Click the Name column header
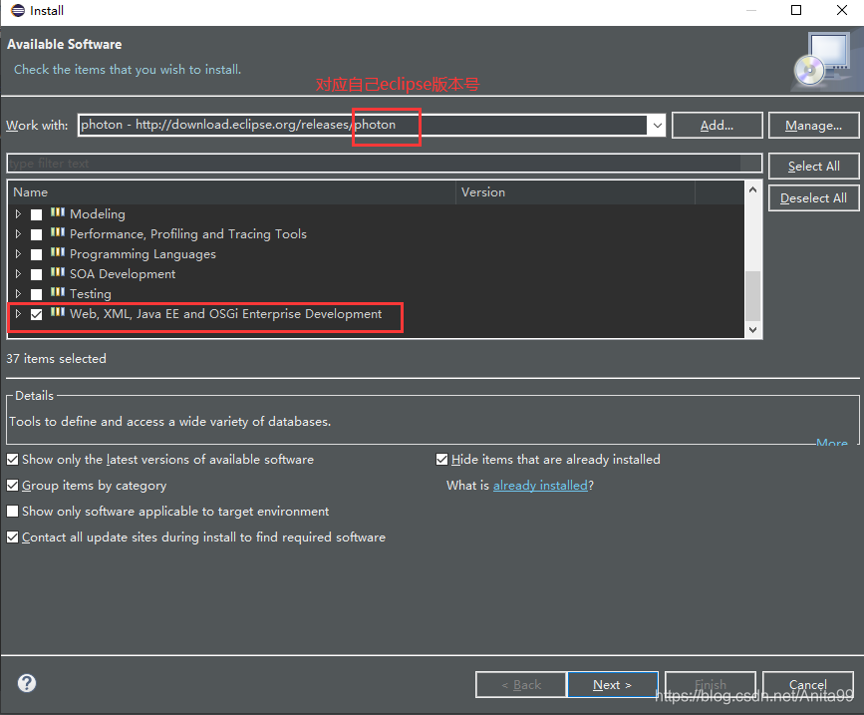This screenshot has width=864, height=715. click(231, 192)
